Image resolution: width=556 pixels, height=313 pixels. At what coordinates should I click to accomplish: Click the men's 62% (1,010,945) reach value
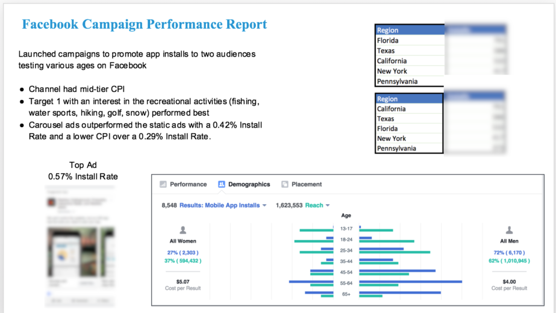(509, 261)
